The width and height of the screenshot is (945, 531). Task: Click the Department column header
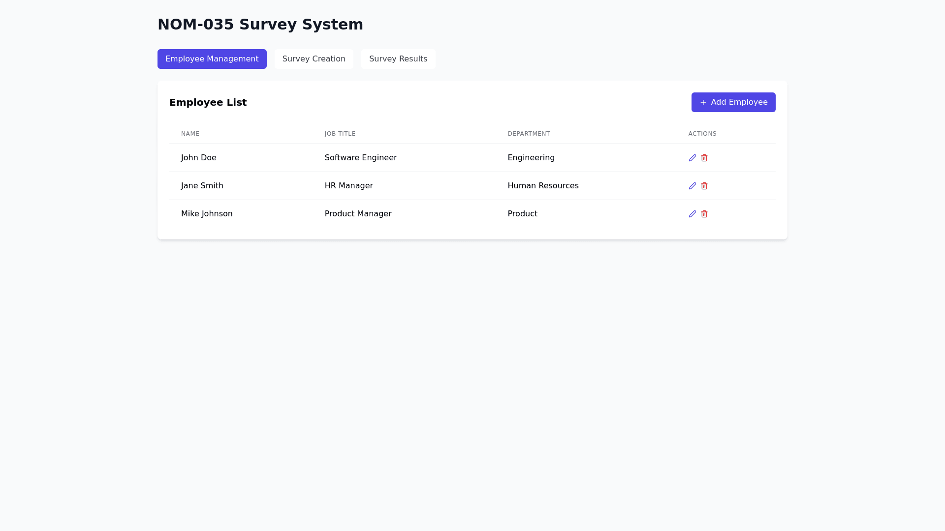529,134
